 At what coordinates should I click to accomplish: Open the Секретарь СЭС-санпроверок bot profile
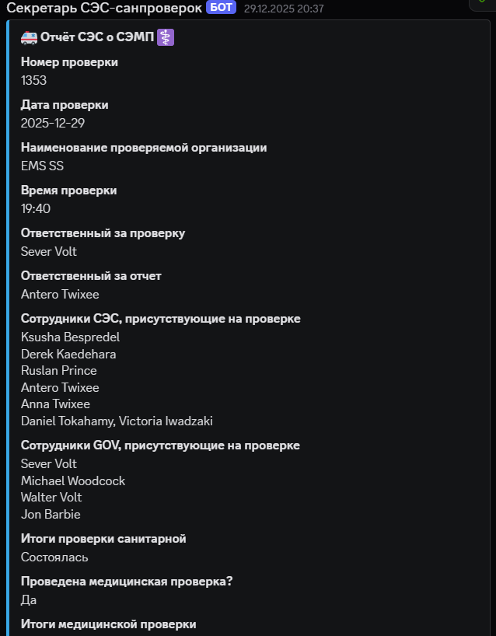[103, 8]
